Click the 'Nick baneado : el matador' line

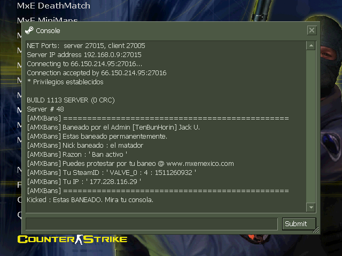click(85, 146)
